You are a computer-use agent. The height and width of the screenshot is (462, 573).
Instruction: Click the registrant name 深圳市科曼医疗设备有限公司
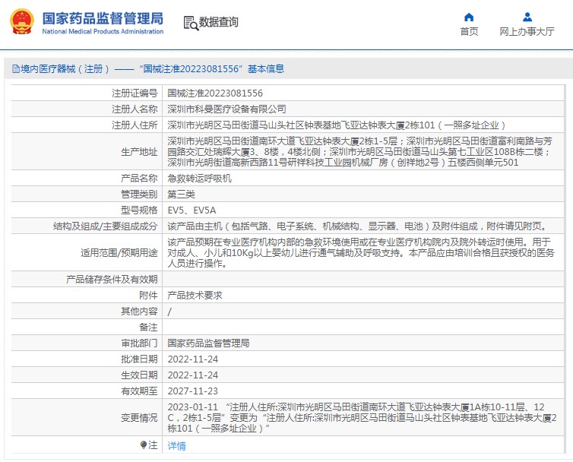[x=226, y=109]
